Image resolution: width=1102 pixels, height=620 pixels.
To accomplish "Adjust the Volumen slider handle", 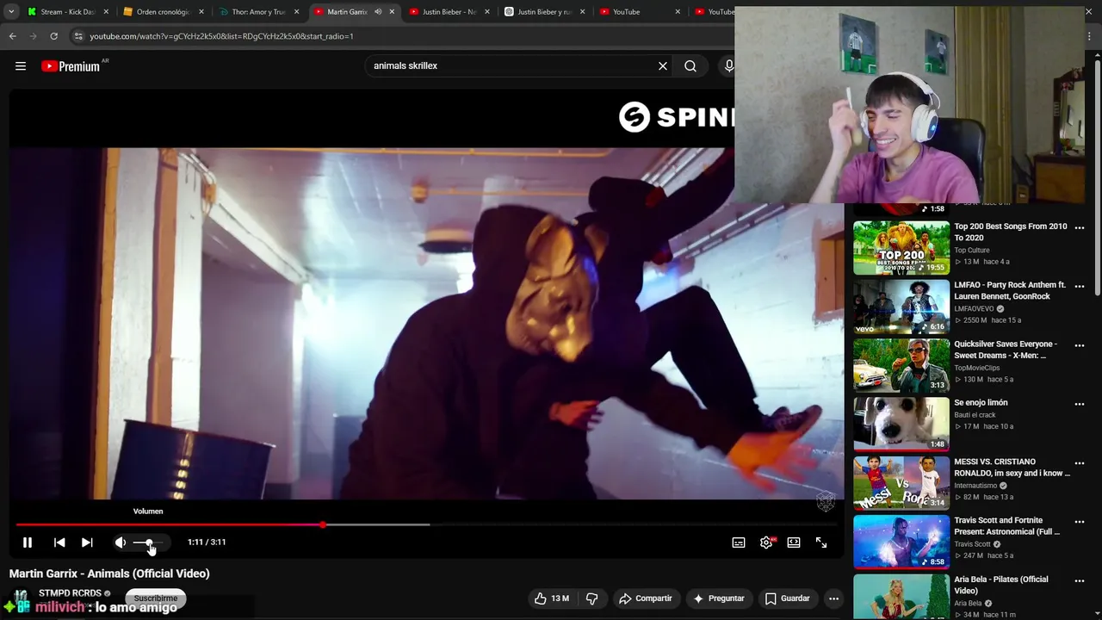I will tap(149, 542).
